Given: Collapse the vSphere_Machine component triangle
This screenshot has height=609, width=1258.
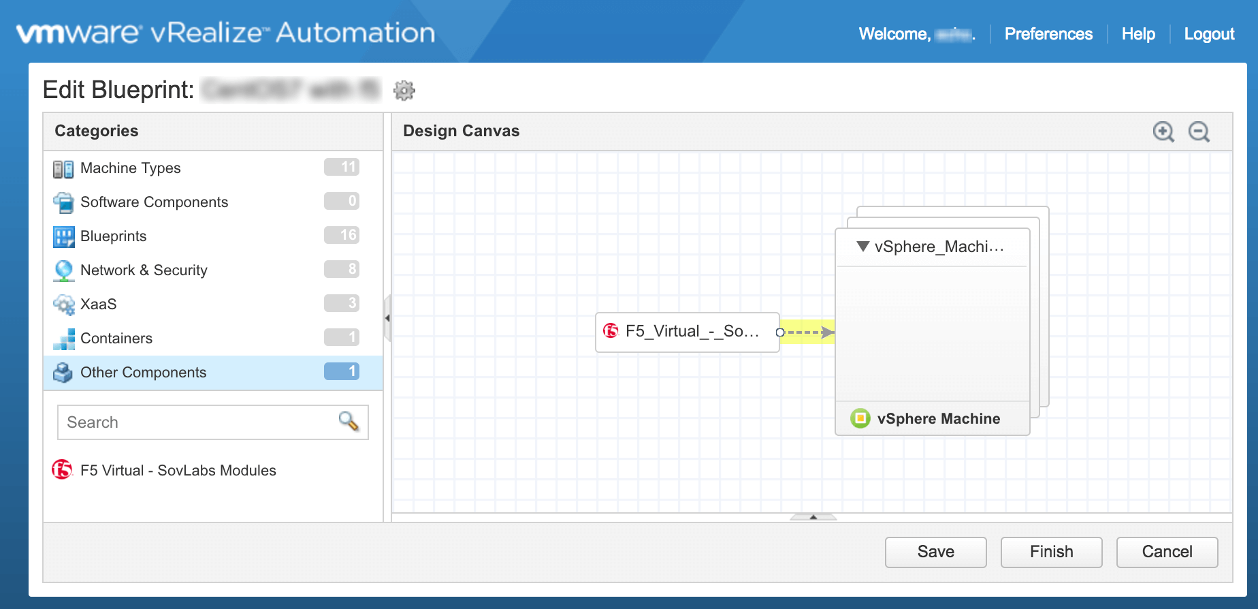Looking at the screenshot, I should coord(862,247).
